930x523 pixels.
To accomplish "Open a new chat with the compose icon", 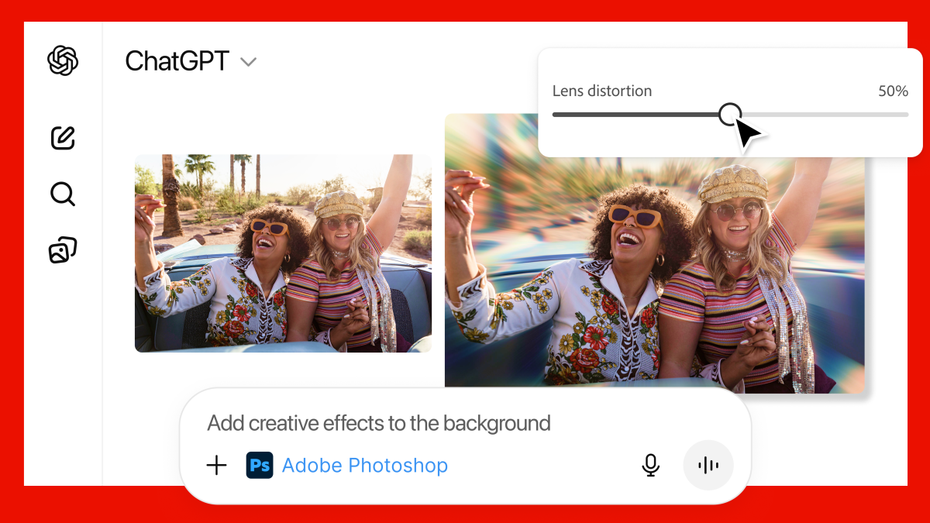I will 62,138.
